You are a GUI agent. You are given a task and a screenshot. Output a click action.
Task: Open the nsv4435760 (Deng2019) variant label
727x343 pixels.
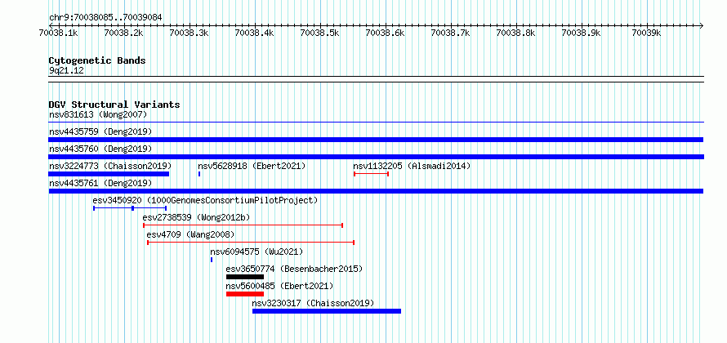100,149
